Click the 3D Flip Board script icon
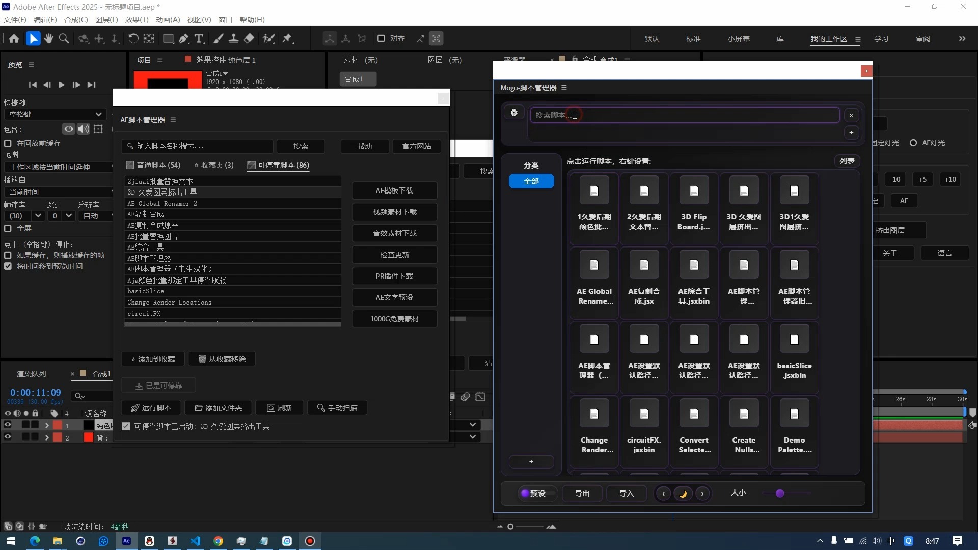This screenshot has width=978, height=550. click(694, 191)
